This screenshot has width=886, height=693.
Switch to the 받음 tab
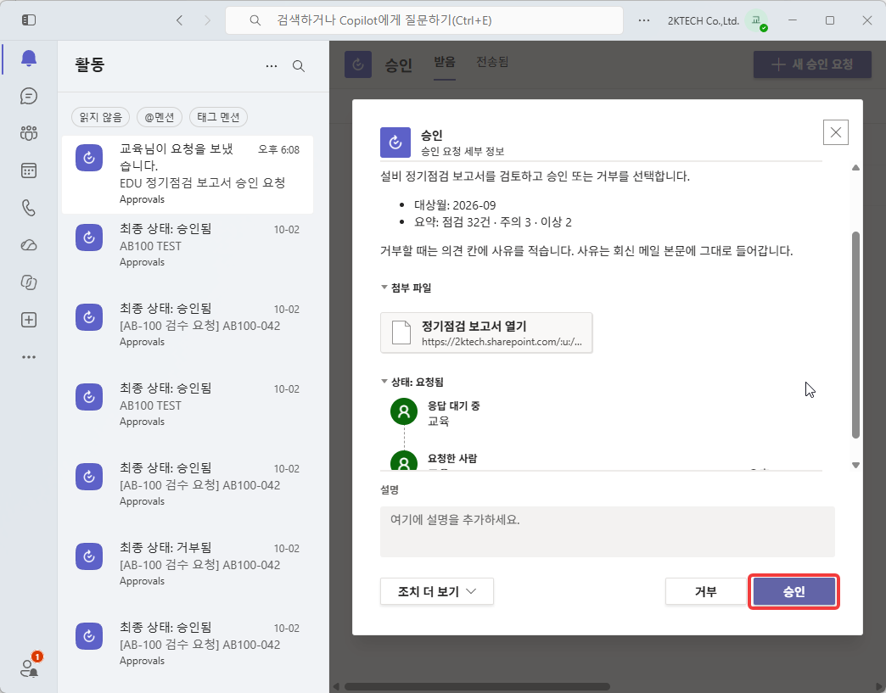pos(445,62)
